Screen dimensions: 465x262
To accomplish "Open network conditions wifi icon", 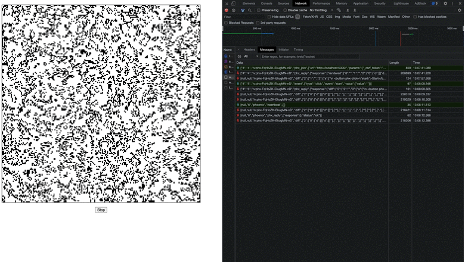I will point(339,10).
